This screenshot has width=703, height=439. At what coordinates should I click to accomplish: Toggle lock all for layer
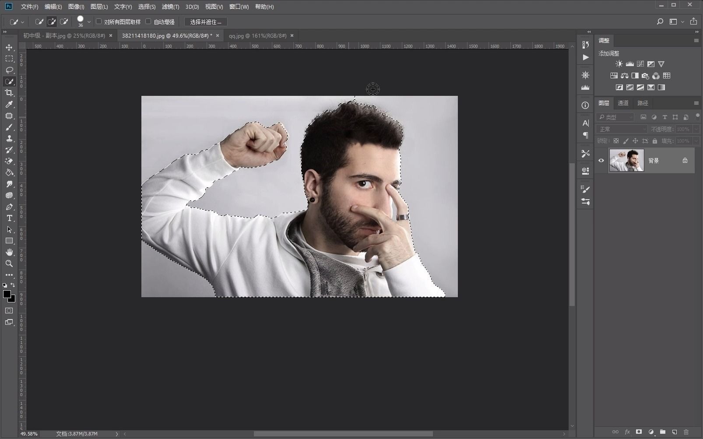(x=655, y=141)
